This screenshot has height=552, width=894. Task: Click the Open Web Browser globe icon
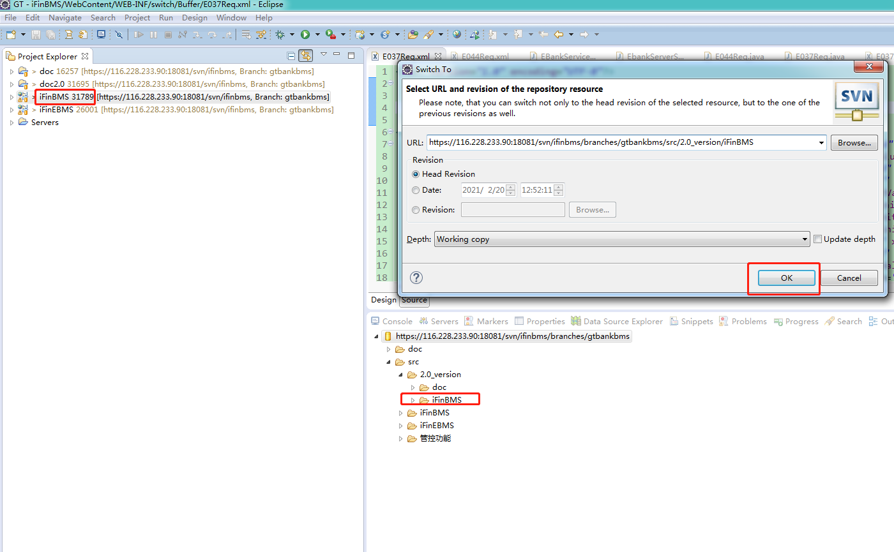coord(457,34)
